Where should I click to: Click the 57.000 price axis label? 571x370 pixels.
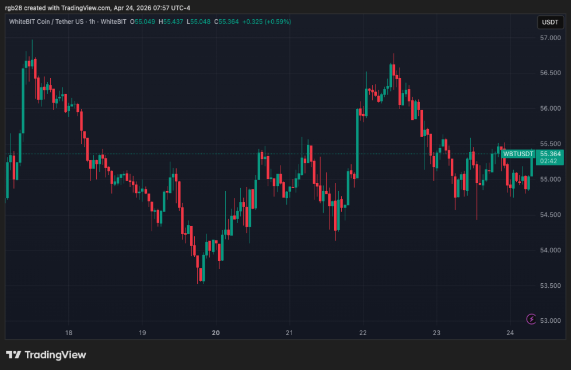pos(551,38)
